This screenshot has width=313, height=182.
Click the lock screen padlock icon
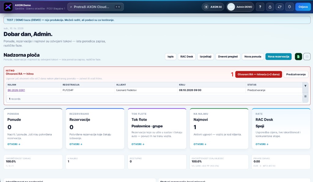270,7
